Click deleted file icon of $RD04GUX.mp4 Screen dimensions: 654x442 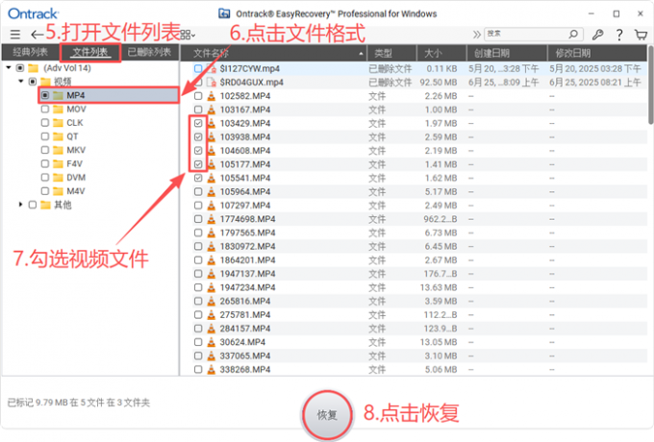coord(212,83)
